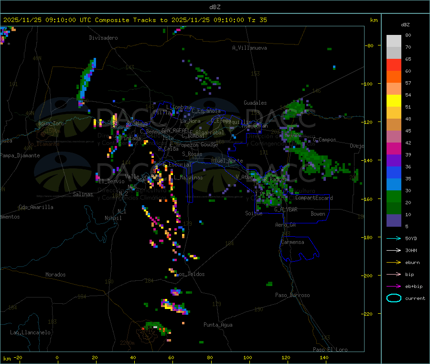Click the eburn yellow arrow legend icon
Image resolution: width=430 pixels, height=364 pixels.
click(394, 262)
